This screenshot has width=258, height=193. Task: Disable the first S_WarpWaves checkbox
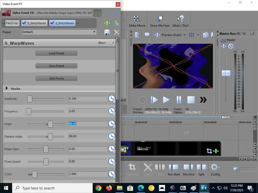[24, 23]
